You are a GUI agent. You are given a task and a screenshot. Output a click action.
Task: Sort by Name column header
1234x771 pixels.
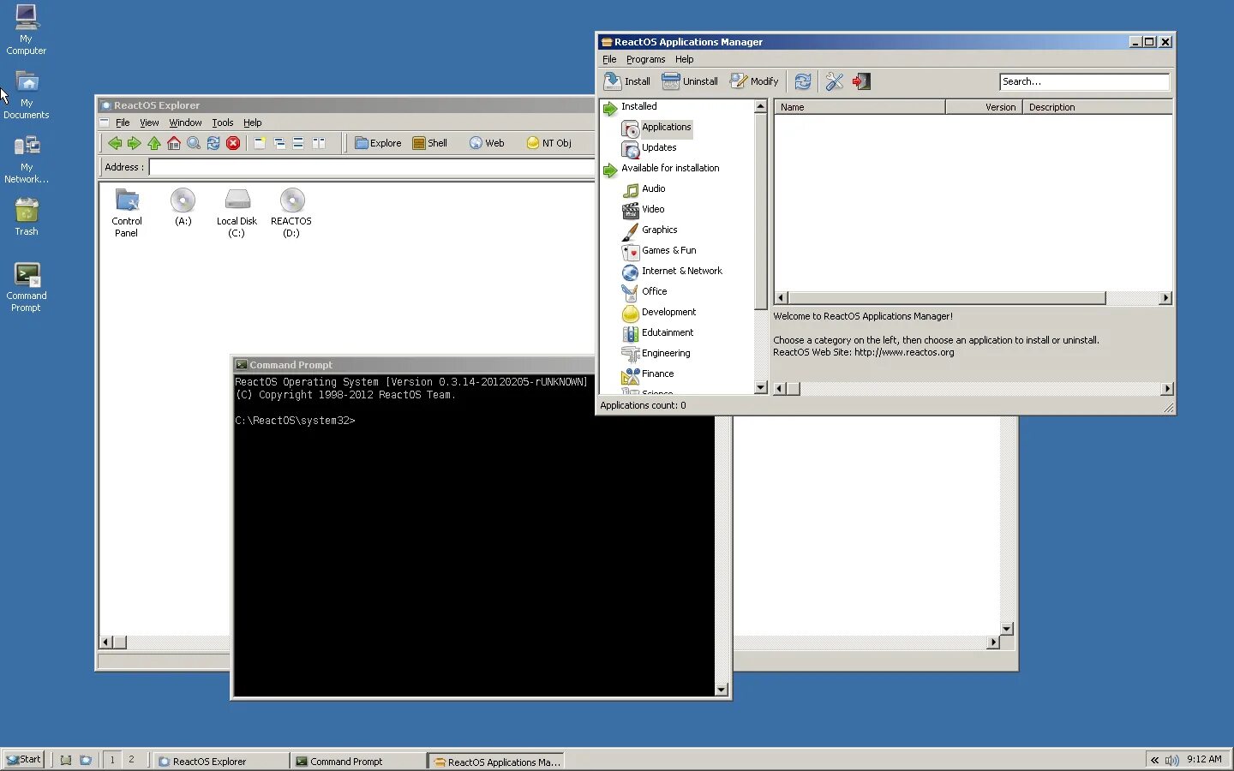point(860,107)
